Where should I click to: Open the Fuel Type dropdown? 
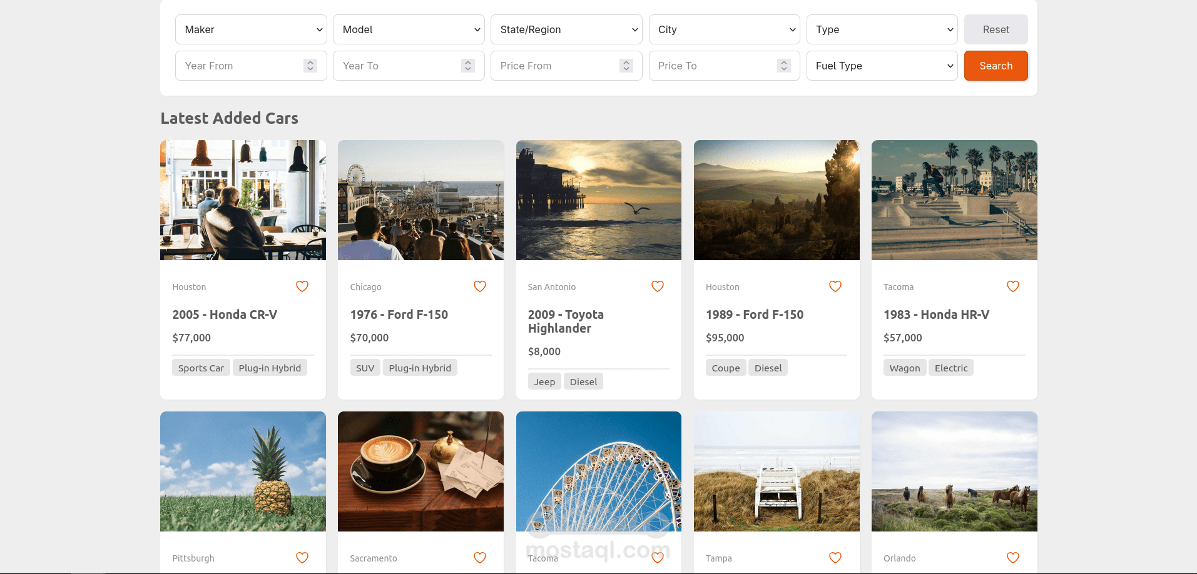click(x=882, y=66)
